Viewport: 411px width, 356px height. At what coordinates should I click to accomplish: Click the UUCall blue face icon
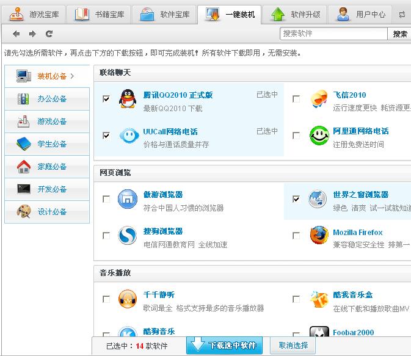tap(129, 136)
